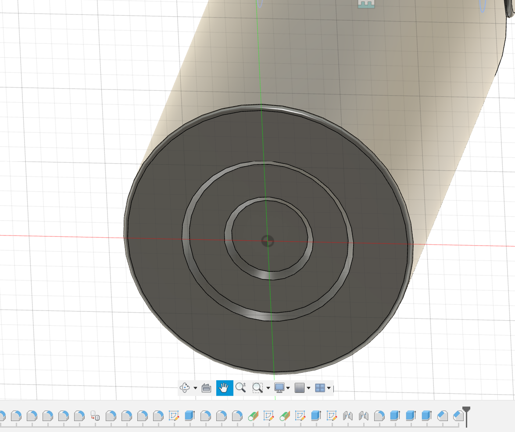
Task: Open the arrow beside the Zoom Window tool
Action: pos(268,388)
